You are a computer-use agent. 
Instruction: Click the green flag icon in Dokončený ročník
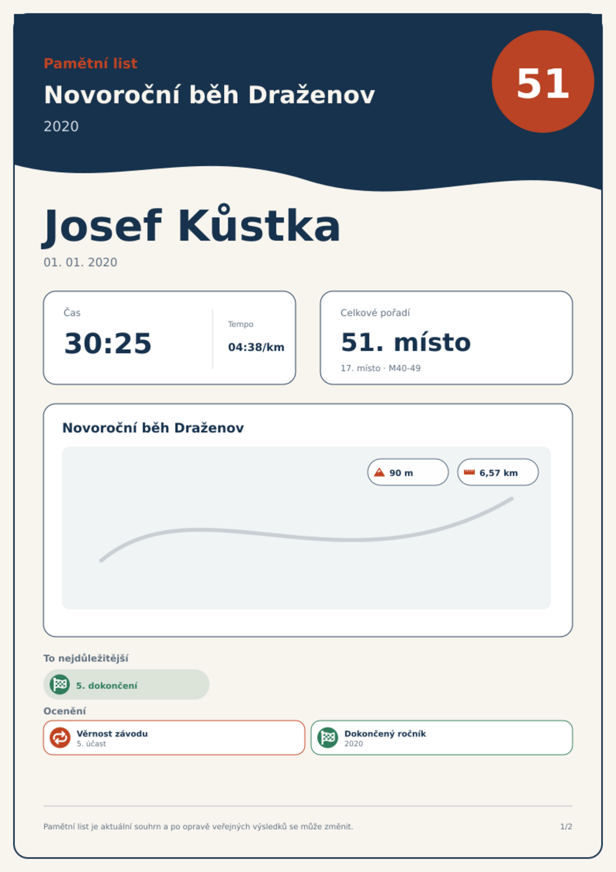(328, 738)
